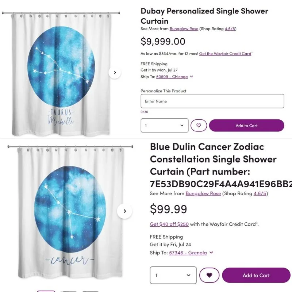Follow Get $40 off $250 link
The image size is (292, 292).
[x=169, y=224]
